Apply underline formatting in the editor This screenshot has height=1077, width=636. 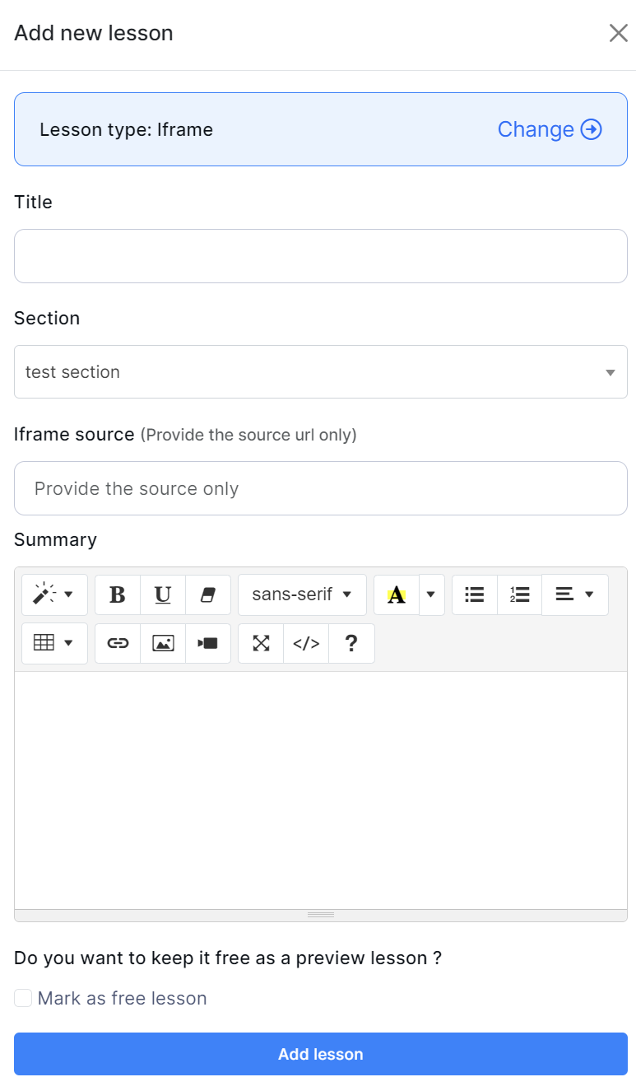tap(163, 594)
